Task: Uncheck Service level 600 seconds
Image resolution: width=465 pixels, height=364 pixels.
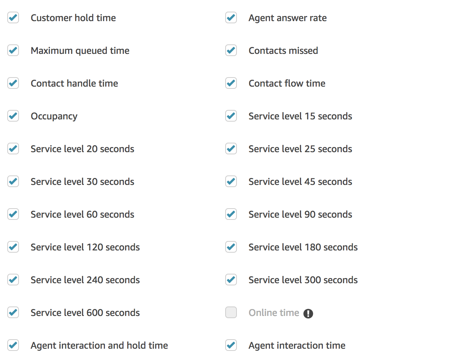Action: point(13,312)
